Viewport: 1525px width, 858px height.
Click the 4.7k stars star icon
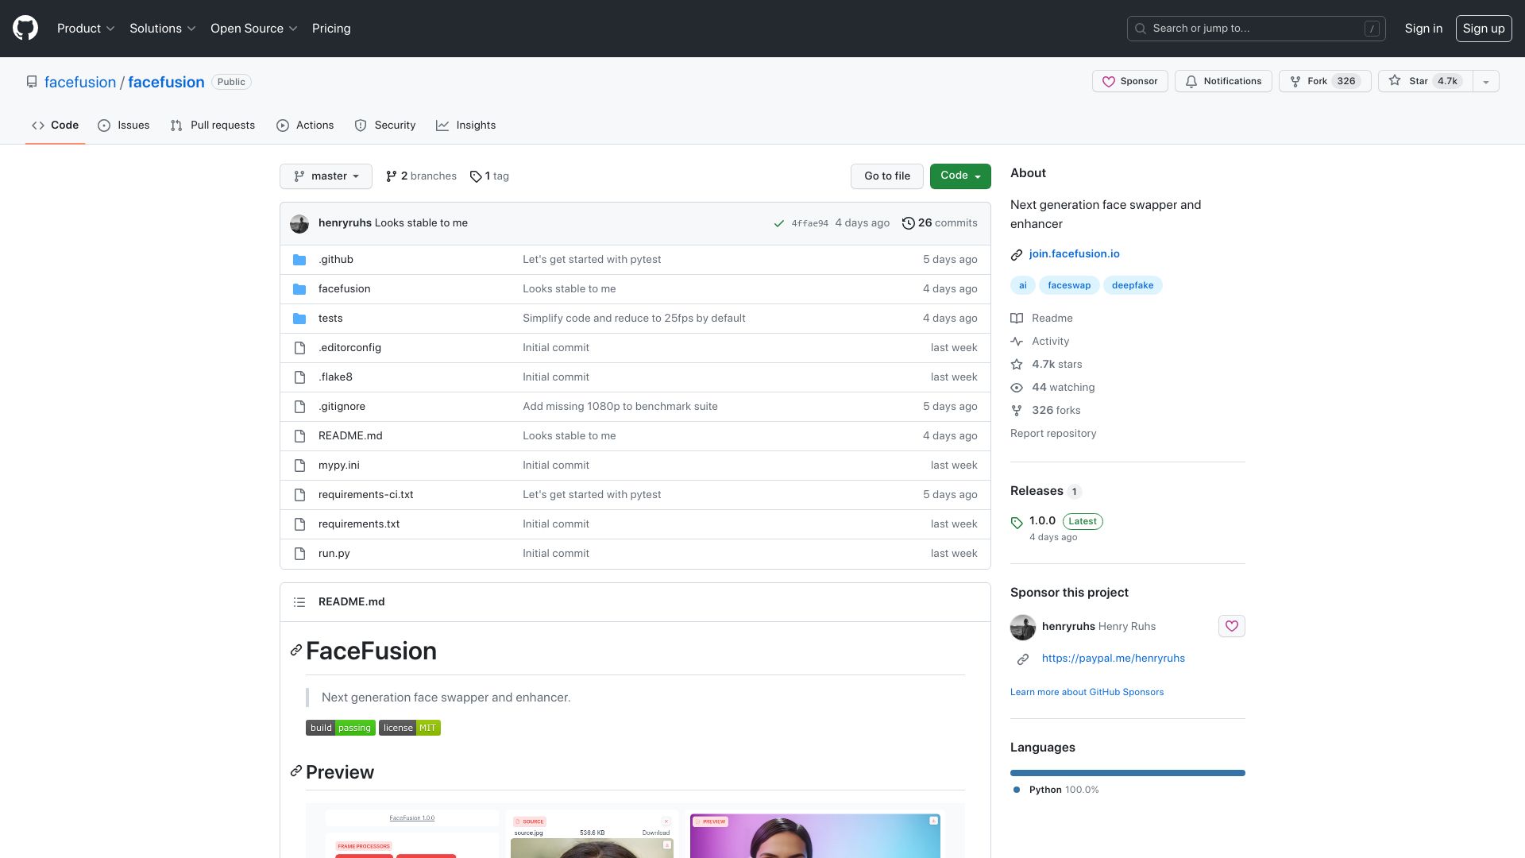tap(1017, 365)
